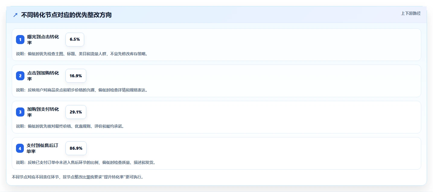Click the step 2 number badge

pos(20,76)
